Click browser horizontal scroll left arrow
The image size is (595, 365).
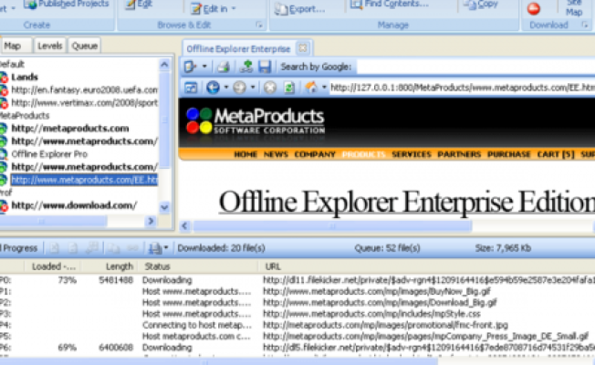tap(185, 226)
